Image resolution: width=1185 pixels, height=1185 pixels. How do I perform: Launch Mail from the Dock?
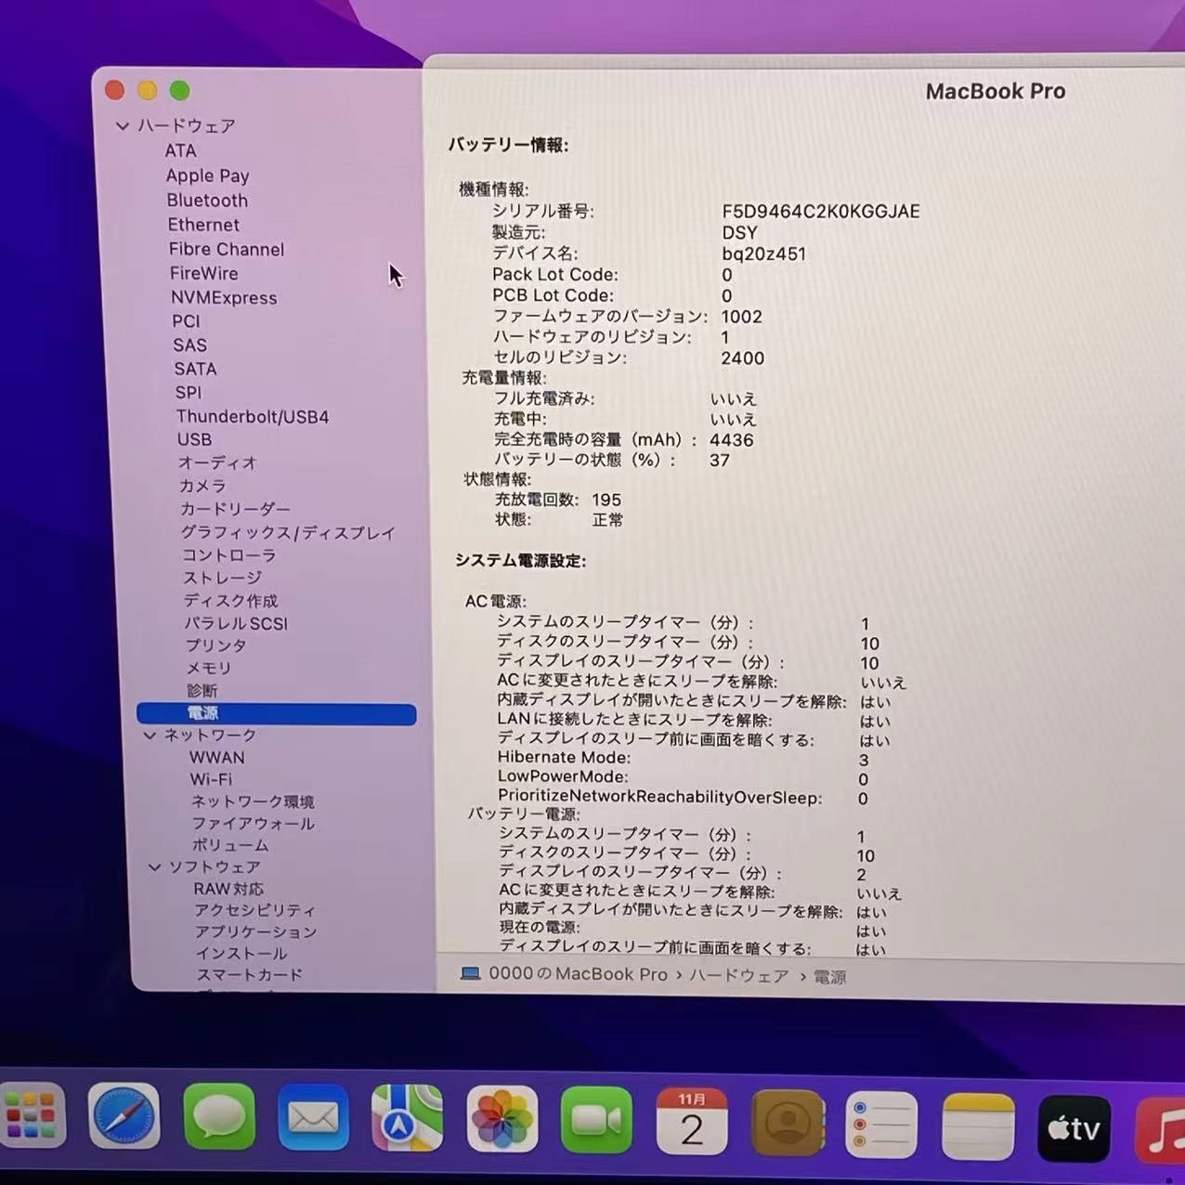coord(313,1119)
